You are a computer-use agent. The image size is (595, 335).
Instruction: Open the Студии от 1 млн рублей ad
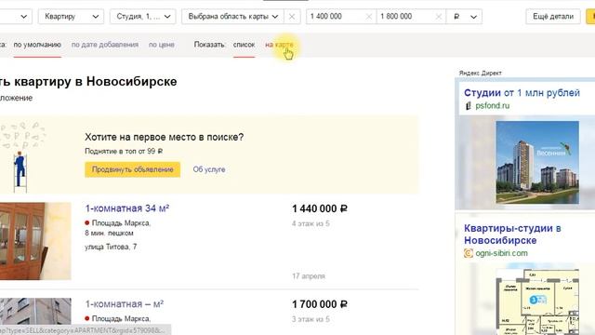tap(522, 93)
